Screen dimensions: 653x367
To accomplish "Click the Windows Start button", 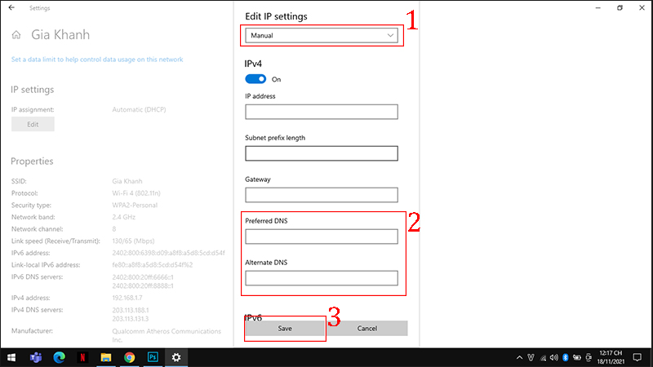I will (11, 357).
